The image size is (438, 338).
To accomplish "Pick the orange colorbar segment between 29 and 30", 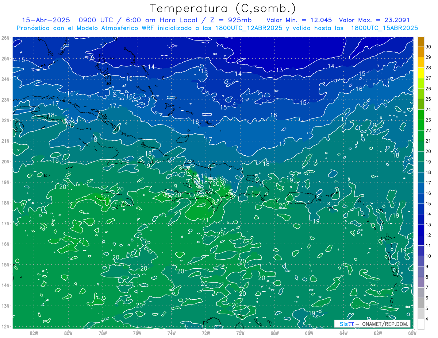I will [x=421, y=52].
